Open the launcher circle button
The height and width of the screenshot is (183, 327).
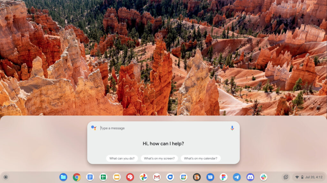(5, 177)
